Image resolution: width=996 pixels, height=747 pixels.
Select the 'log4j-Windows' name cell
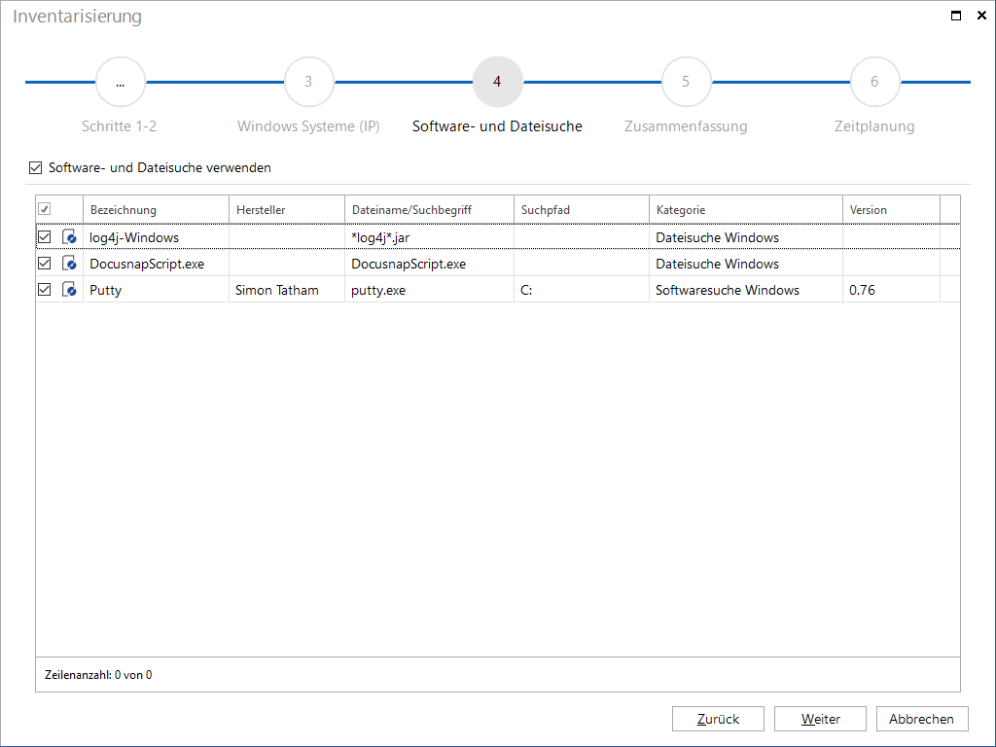coord(156,237)
